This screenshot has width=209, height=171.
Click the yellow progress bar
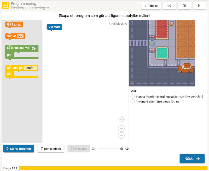113,168
